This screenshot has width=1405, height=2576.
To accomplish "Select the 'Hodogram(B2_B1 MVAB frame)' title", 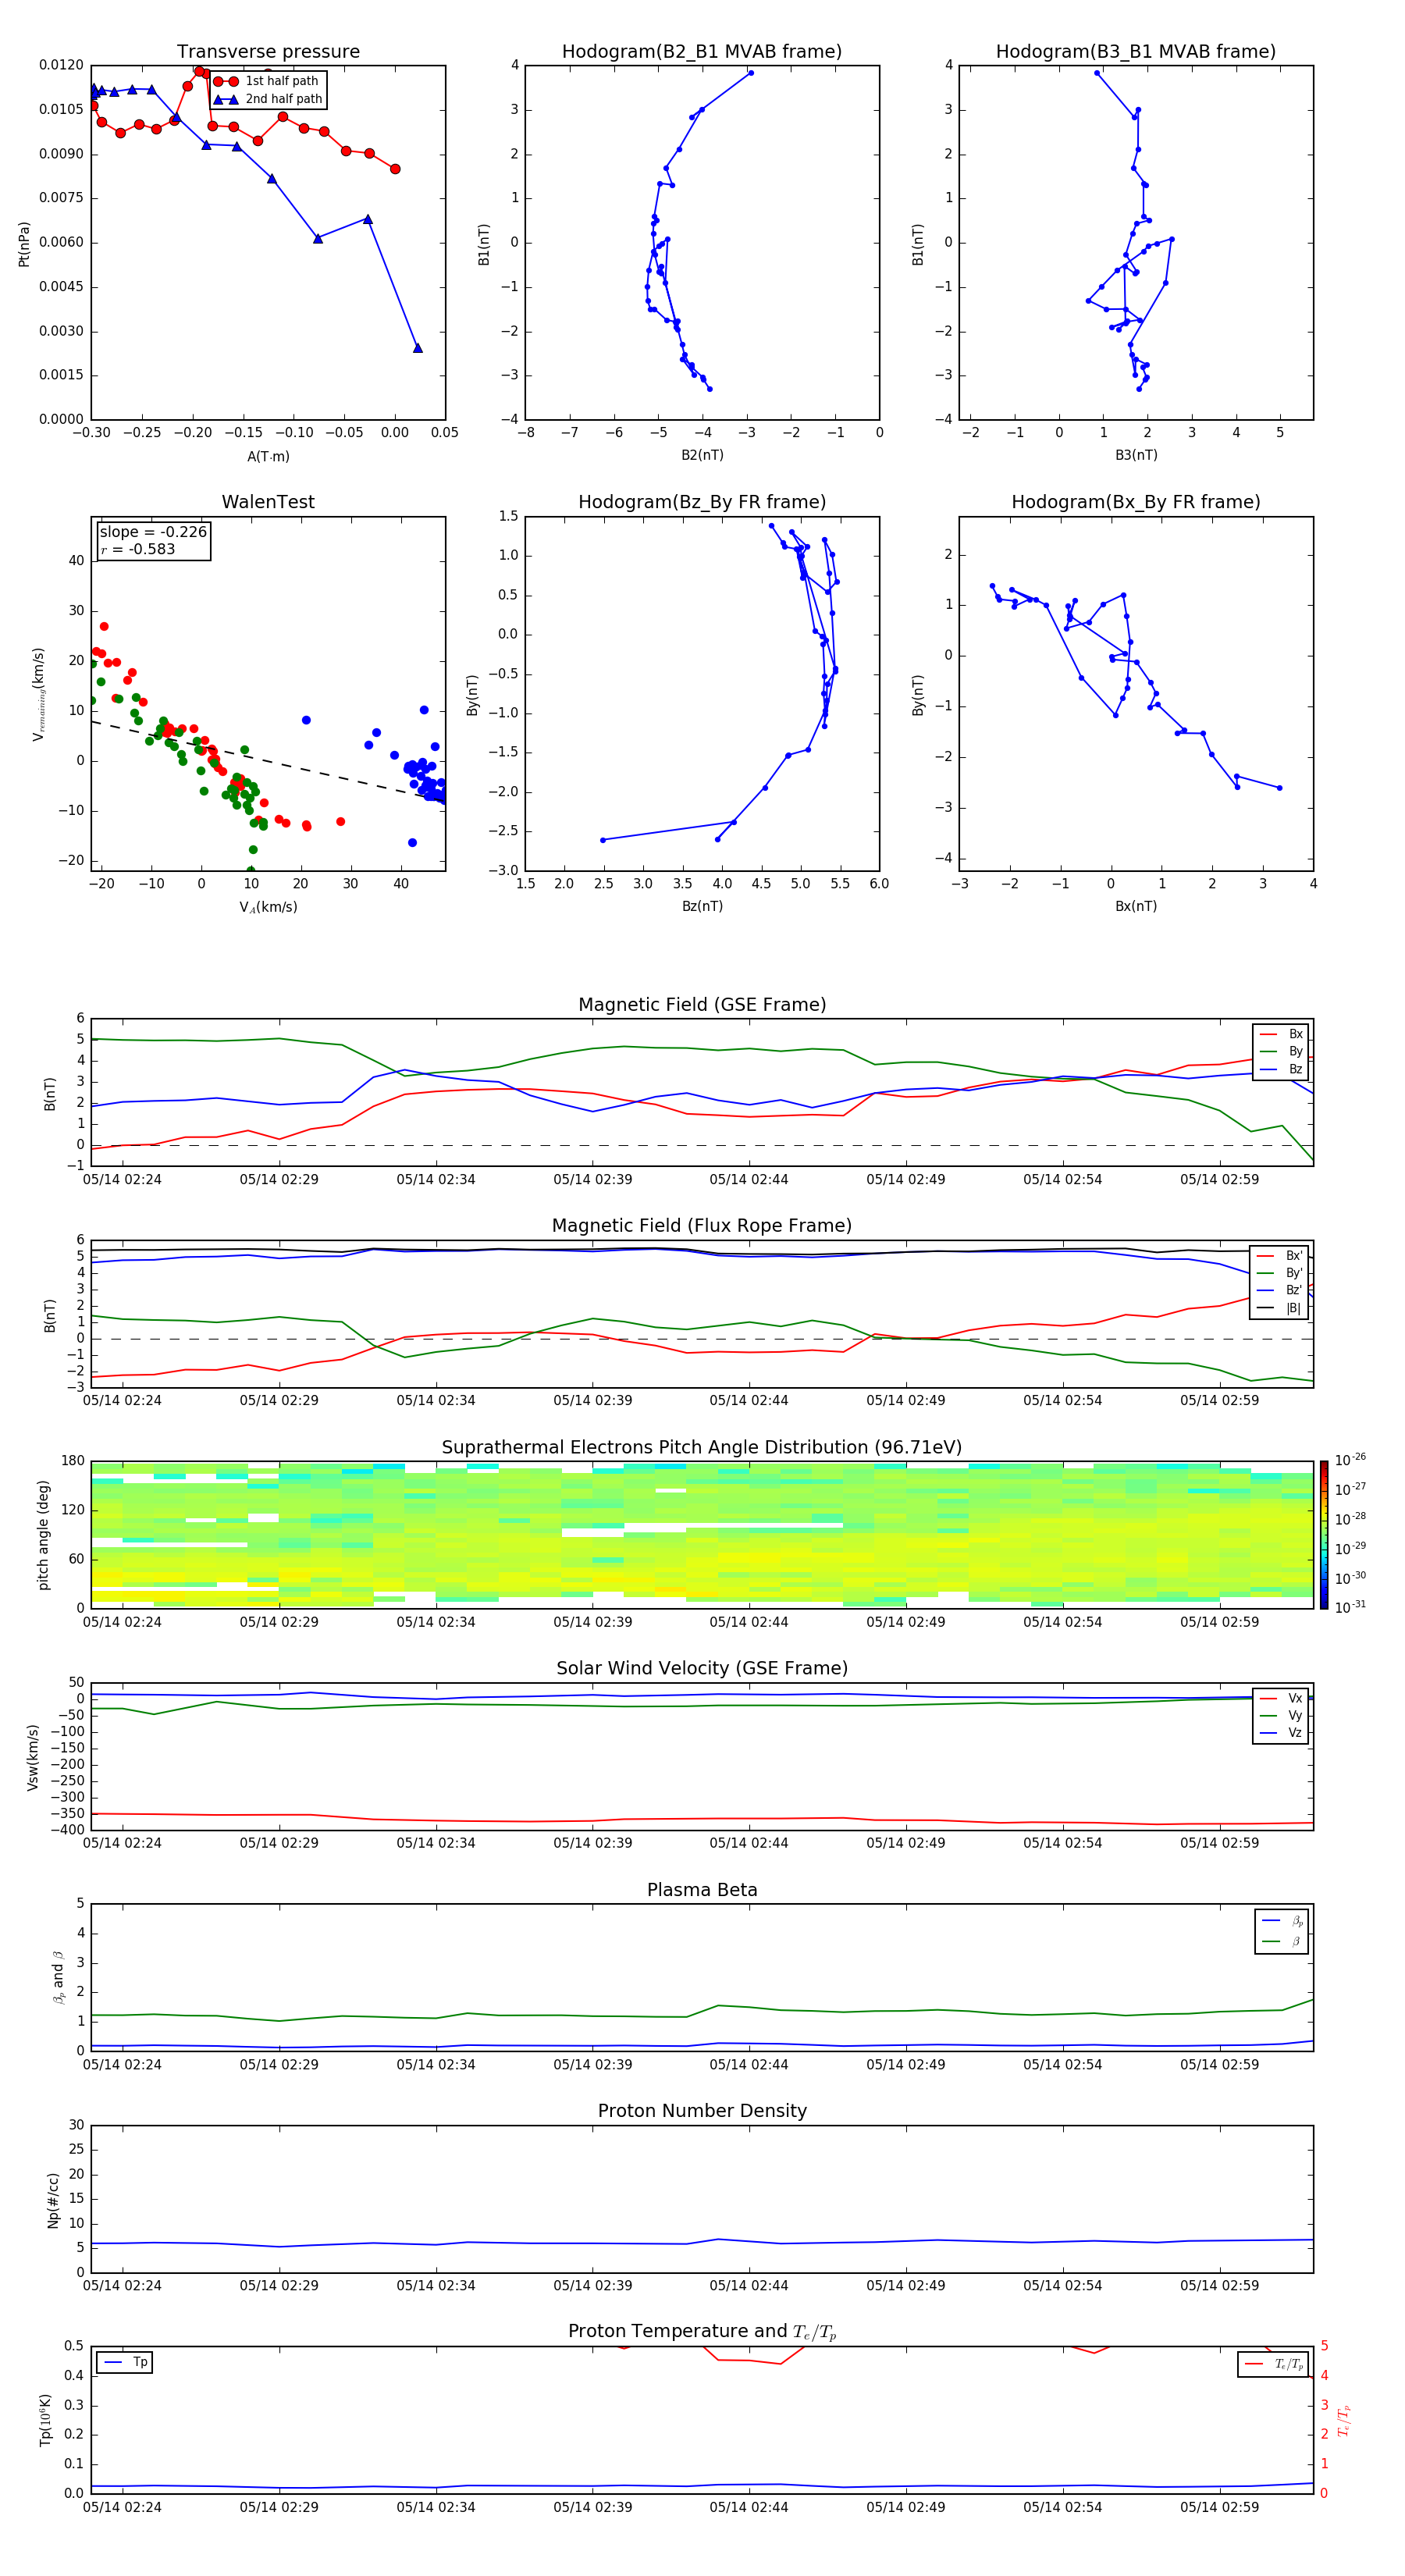I will (x=702, y=51).
